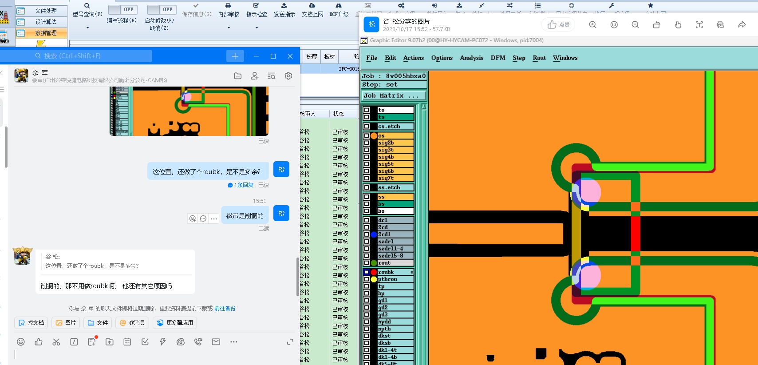This screenshot has width=758, height=365.
Task: Open the DFM menu in Graphic Editor
Action: pyautogui.click(x=498, y=58)
